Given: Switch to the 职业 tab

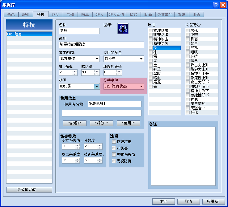Looking at the screenshot, I should point(26,15).
